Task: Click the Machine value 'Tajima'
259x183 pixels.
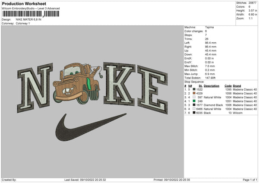Action: click(x=209, y=27)
